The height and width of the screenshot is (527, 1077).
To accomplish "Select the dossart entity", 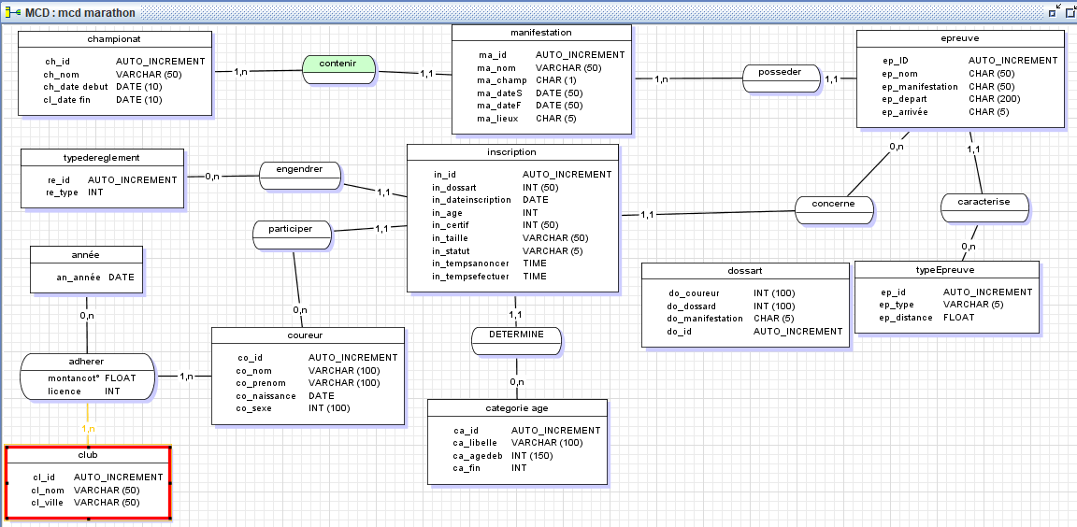I will [x=744, y=271].
